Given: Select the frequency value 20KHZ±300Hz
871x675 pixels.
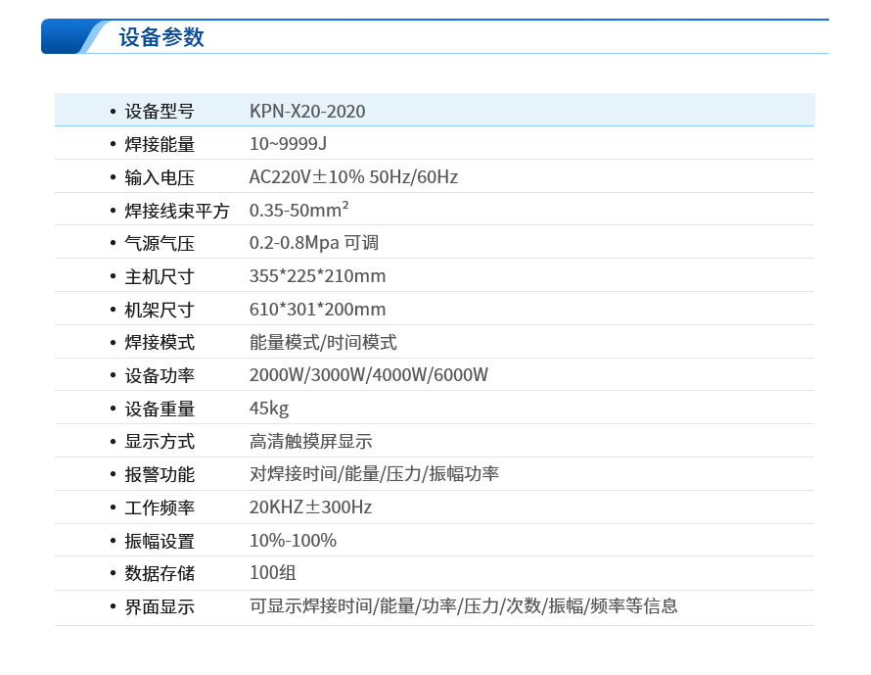Looking at the screenshot, I should click(x=310, y=507).
